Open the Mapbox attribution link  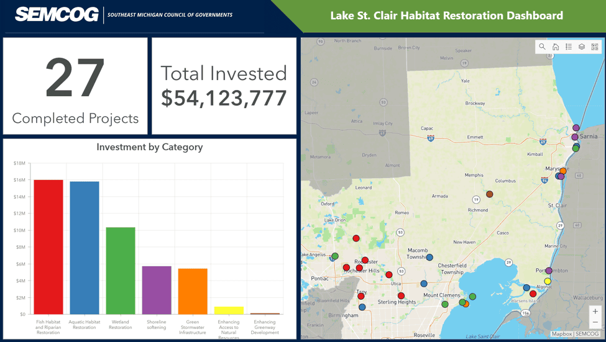[x=561, y=335]
